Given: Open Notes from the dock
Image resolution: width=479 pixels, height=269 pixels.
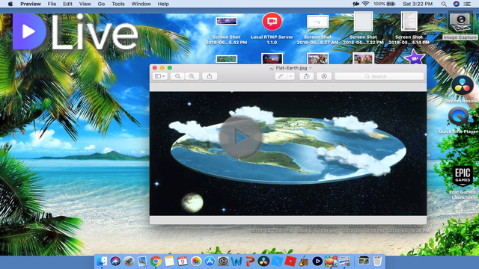Looking at the screenshot, I should (169, 262).
